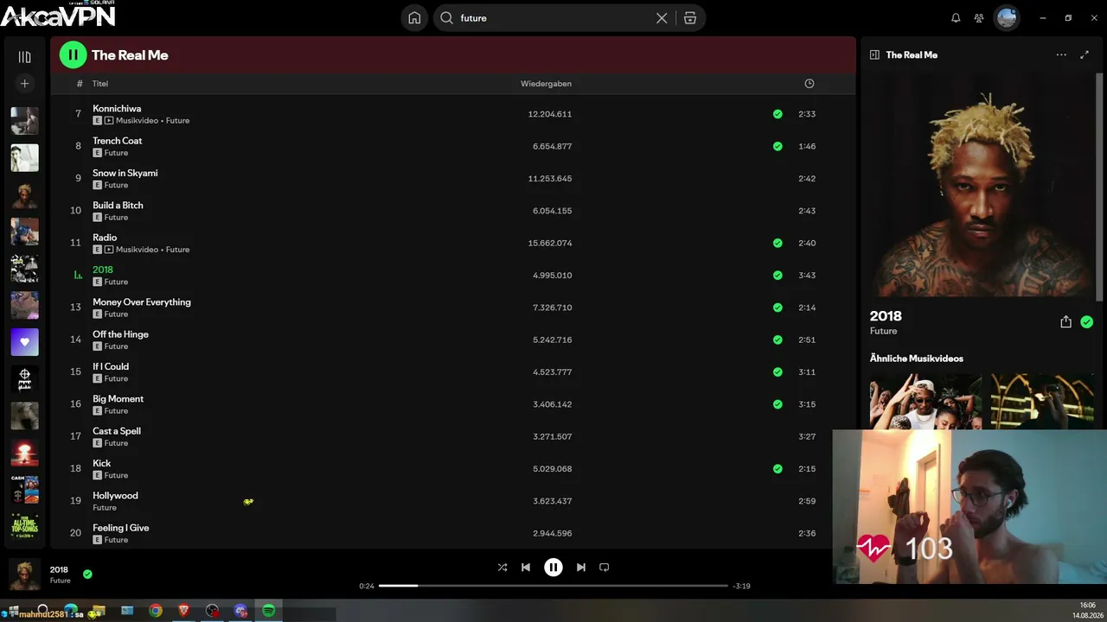Open the friends activity icon
The width and height of the screenshot is (1107, 622).
pos(979,18)
